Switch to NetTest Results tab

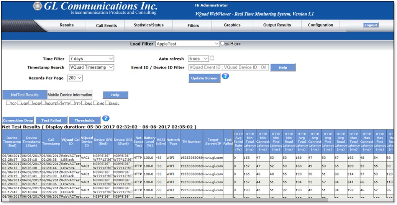(x=25, y=95)
